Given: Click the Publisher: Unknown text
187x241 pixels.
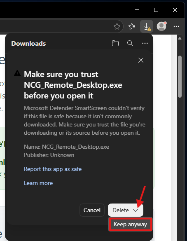Looking at the screenshot, I should [x=49, y=155].
